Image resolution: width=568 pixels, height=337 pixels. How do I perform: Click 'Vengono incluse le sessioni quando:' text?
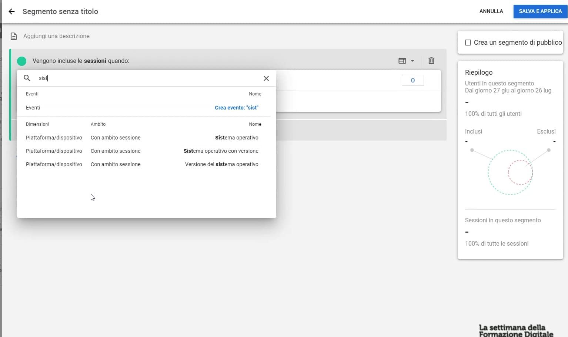tap(81, 61)
